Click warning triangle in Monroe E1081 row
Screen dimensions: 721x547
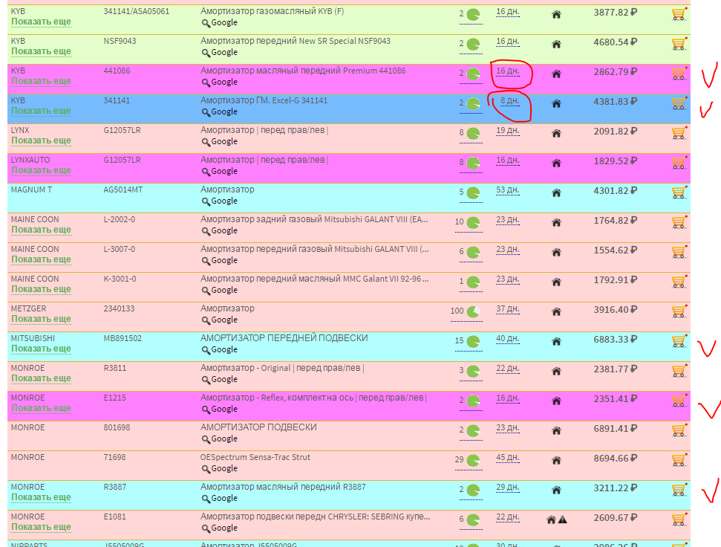point(562,520)
